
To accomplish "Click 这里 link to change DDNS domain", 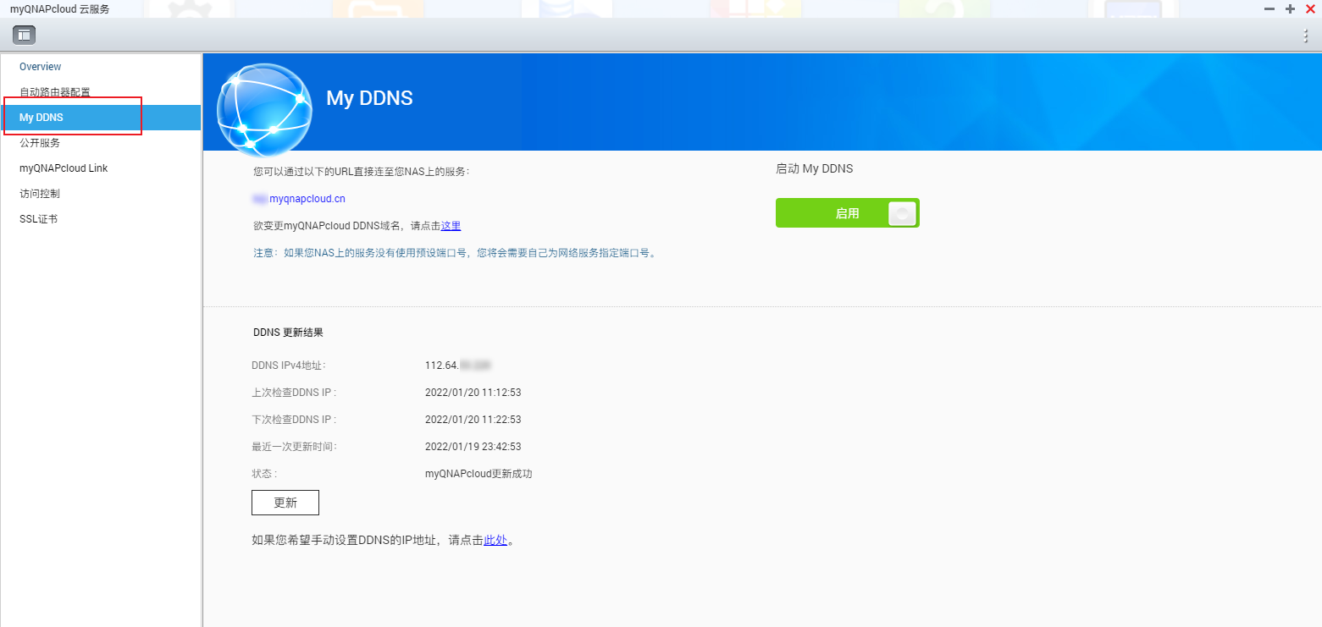I will 451,226.
